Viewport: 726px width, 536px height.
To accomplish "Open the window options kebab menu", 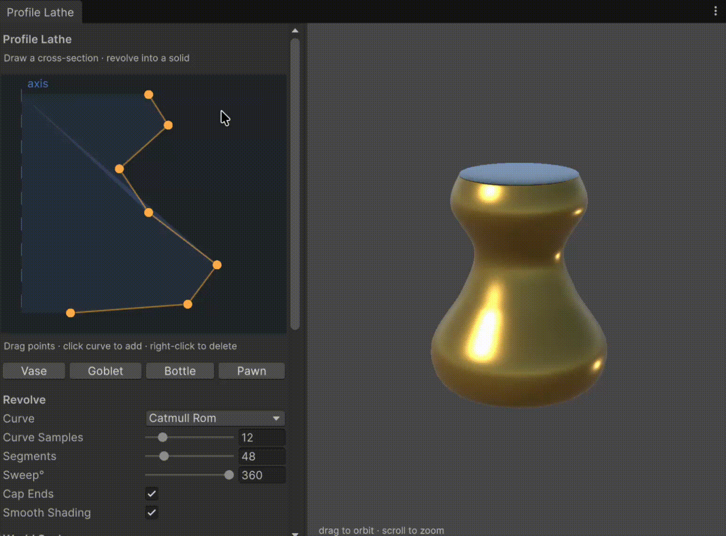I will (715, 11).
